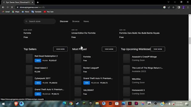Open the News bookmark
Image resolution: width=191 pixels, height=107 pixels.
tap(25, 12)
